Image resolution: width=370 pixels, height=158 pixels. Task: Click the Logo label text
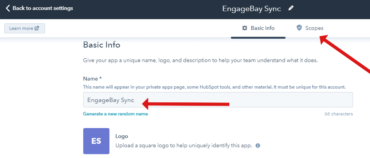pos(122,136)
